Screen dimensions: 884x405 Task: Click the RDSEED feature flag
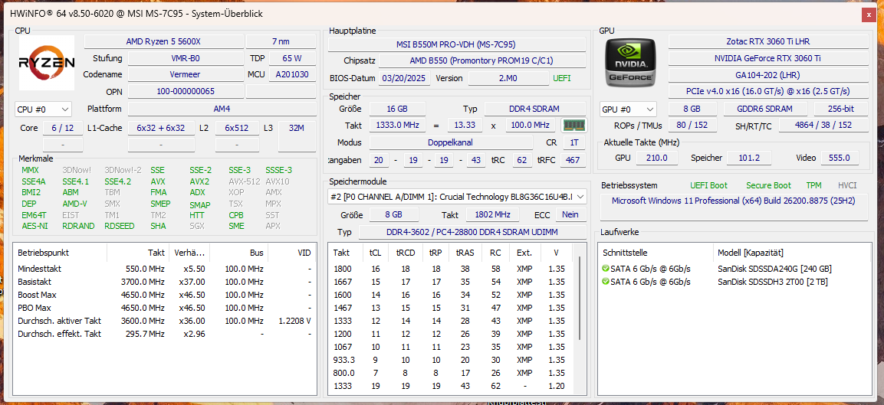119,226
